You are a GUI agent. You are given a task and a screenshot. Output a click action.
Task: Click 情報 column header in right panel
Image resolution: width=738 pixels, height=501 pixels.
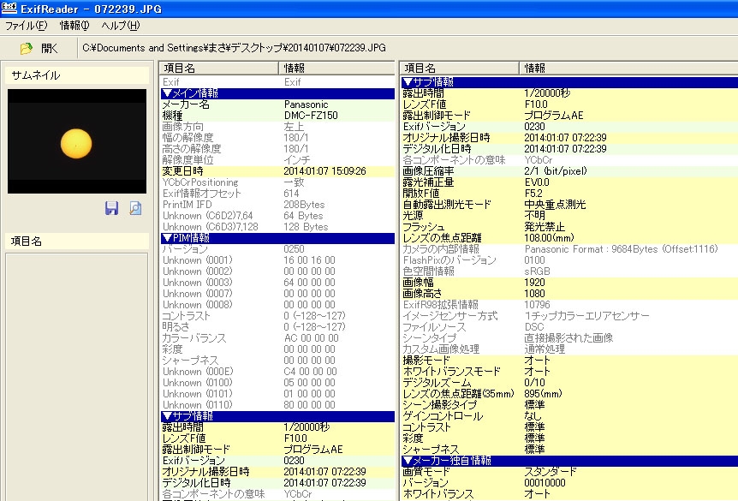628,69
